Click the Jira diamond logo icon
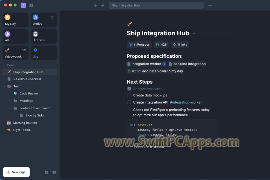The image size is (270, 180). (x=36, y=50)
